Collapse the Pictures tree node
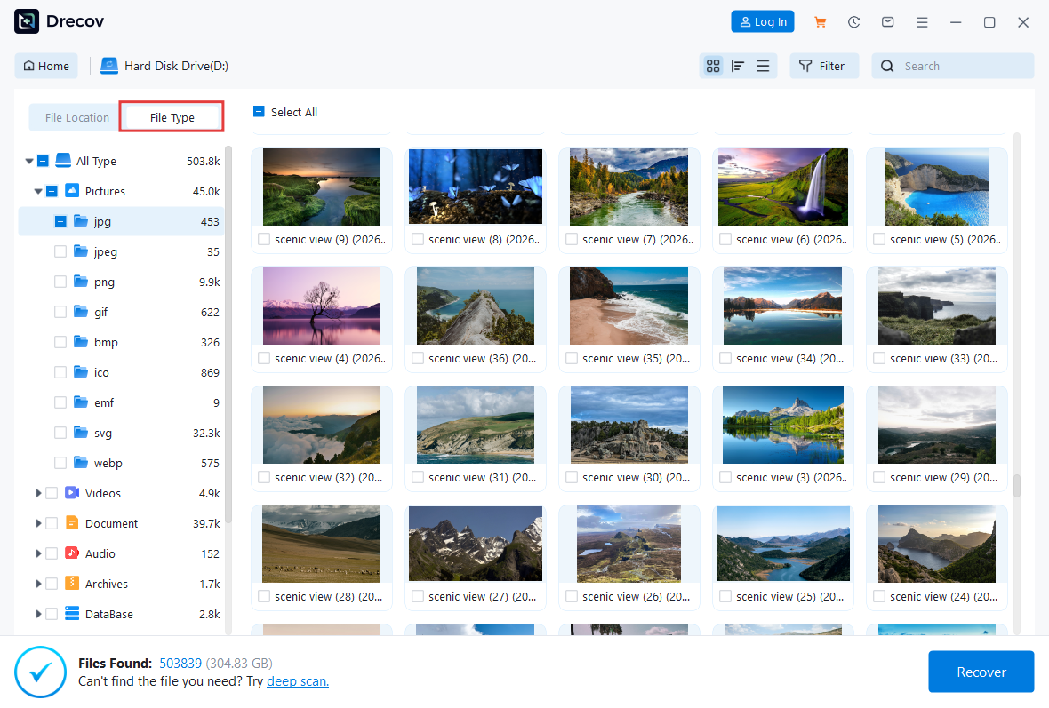This screenshot has width=1049, height=708. point(38,191)
